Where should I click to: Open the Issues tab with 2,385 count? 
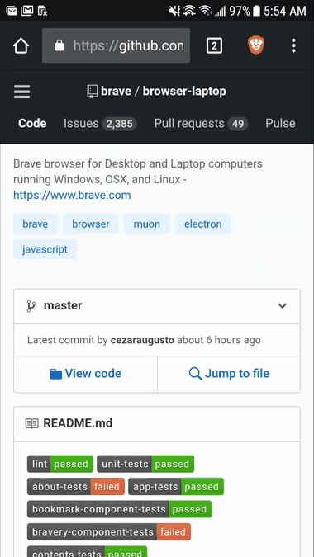[100, 123]
